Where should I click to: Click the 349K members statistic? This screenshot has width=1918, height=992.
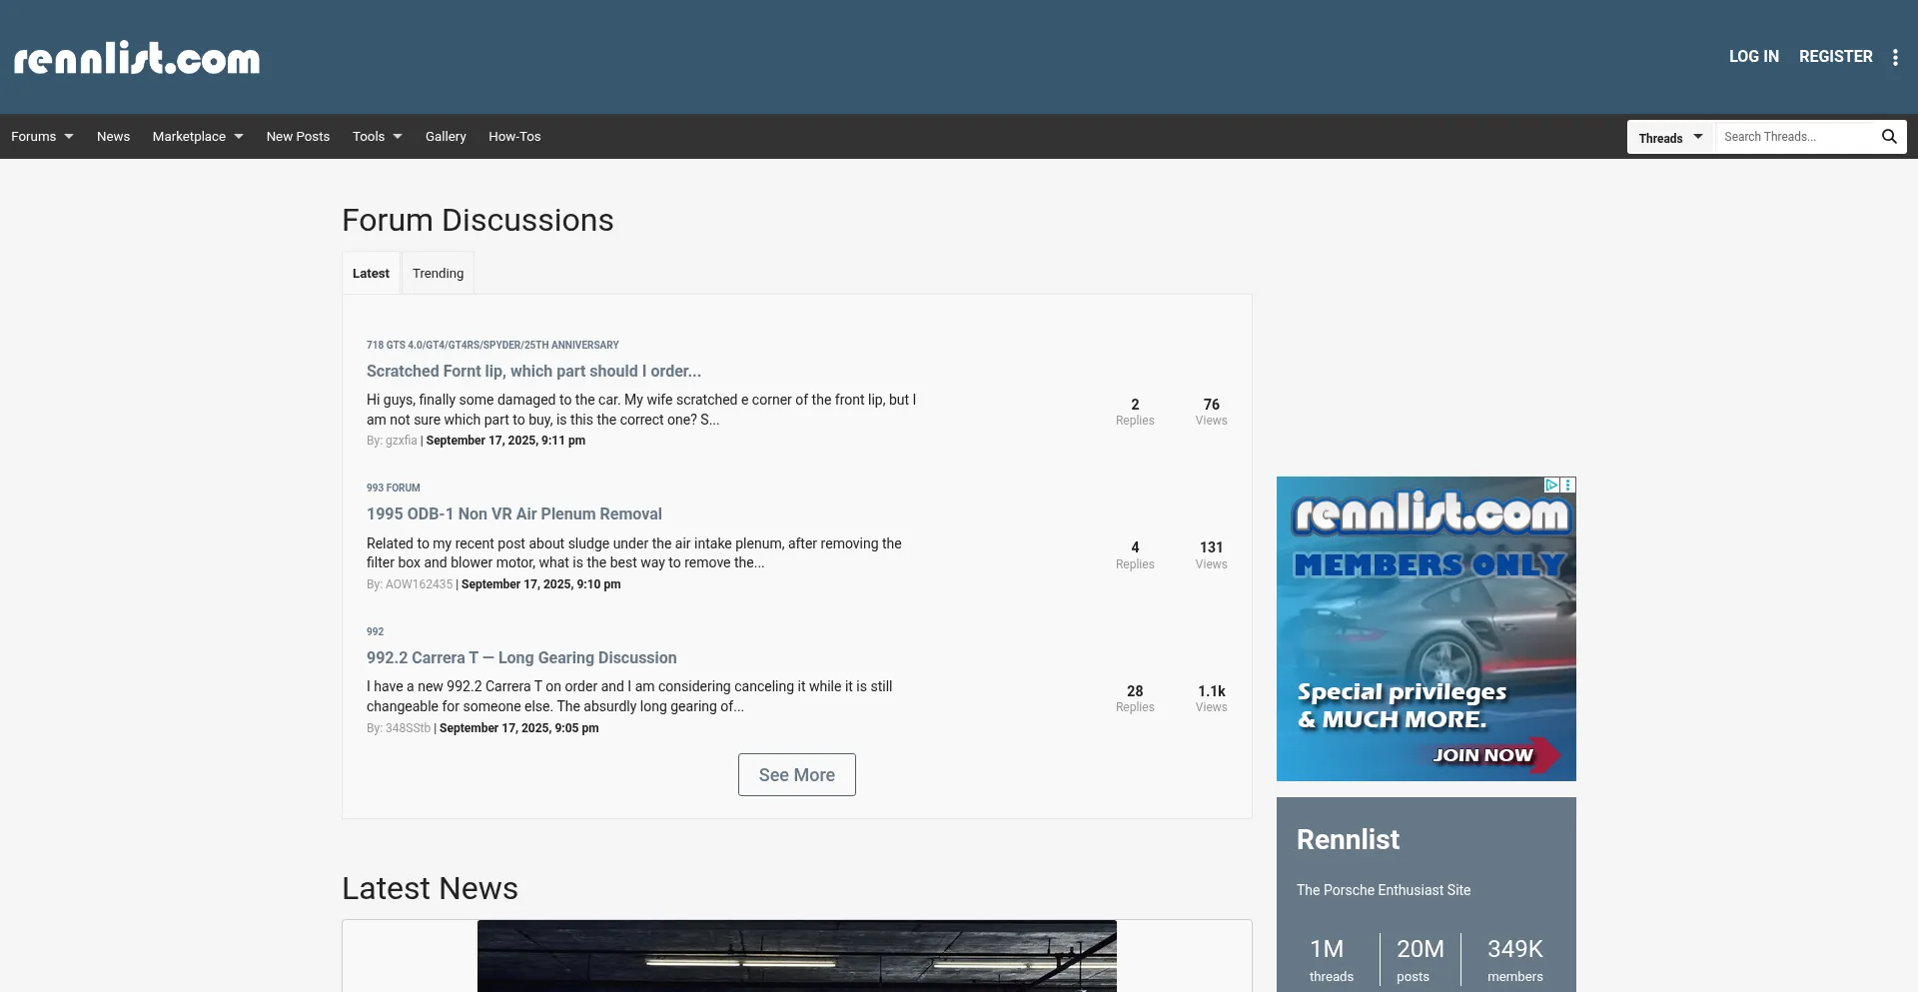point(1514,960)
